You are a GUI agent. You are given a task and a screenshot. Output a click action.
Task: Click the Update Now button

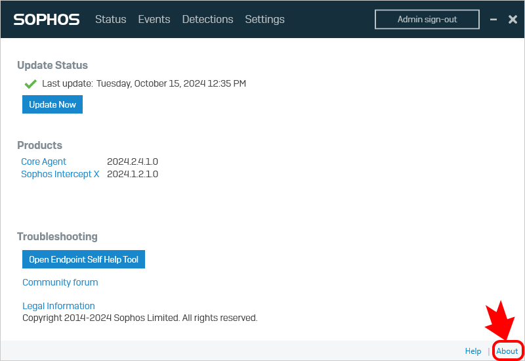click(x=52, y=105)
